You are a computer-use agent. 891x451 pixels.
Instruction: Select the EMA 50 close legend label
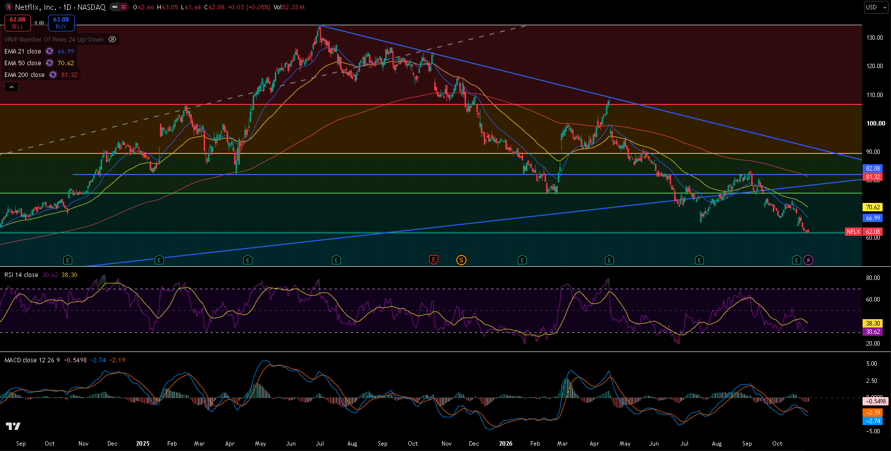(x=23, y=63)
